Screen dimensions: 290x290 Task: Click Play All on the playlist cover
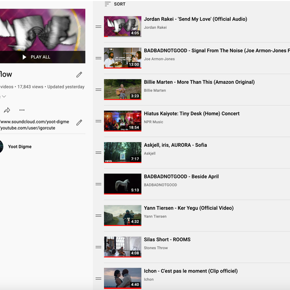[36, 57]
